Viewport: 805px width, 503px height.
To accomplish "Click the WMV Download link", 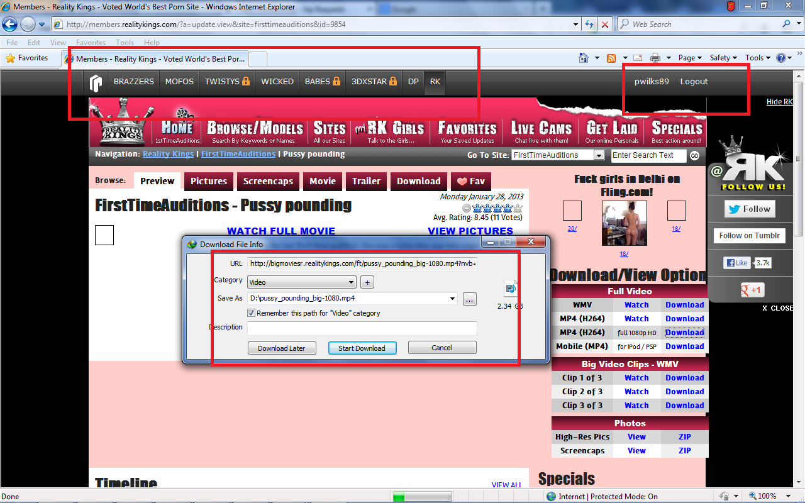I will [685, 305].
